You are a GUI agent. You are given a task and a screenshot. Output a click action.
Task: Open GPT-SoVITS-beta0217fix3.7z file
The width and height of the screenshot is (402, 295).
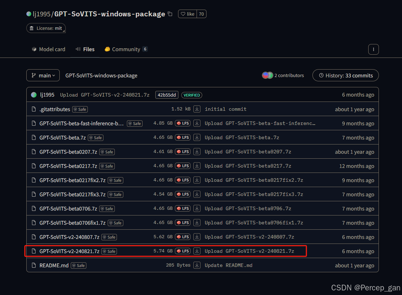[73, 195]
